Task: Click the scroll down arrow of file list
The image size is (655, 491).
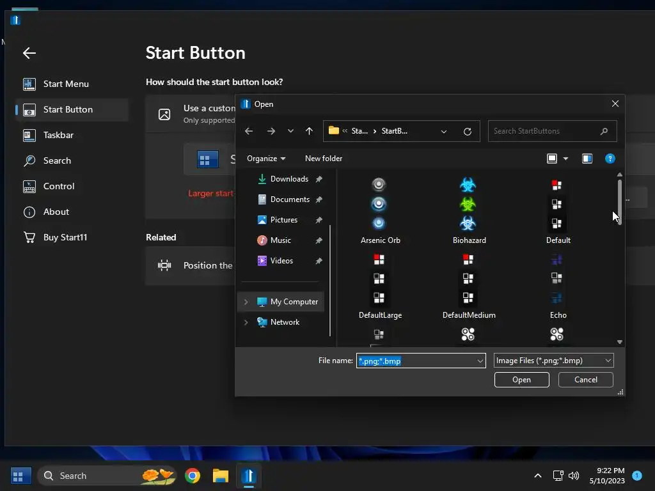Action: tap(619, 342)
